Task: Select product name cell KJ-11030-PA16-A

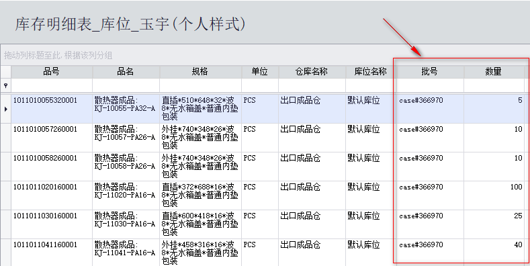Action: point(126,224)
